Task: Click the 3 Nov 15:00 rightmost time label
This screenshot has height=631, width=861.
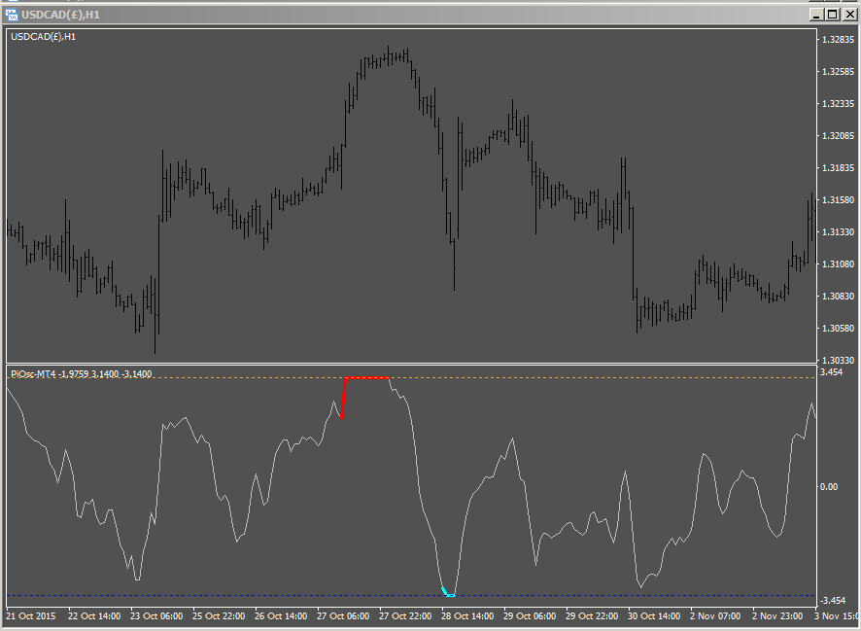Action: click(838, 615)
